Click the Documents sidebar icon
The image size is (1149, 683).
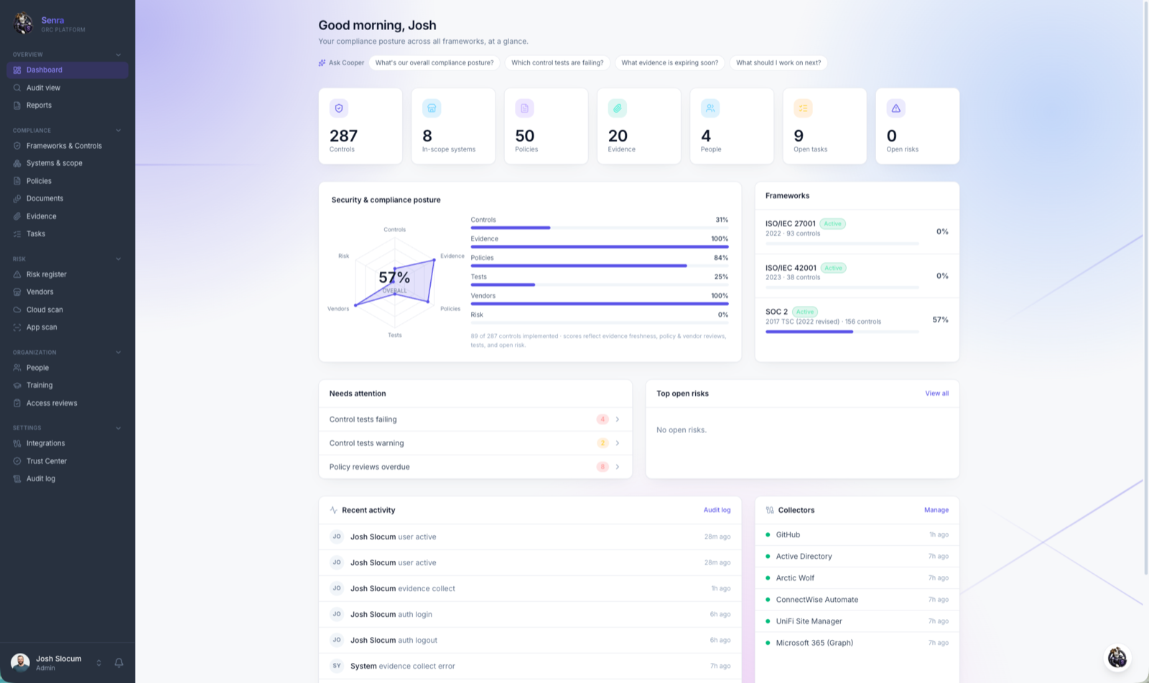[17, 198]
